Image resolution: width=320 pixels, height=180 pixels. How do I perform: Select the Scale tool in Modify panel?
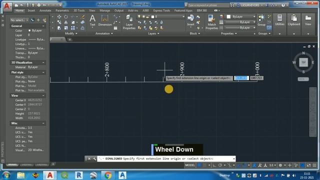tap(66, 28)
